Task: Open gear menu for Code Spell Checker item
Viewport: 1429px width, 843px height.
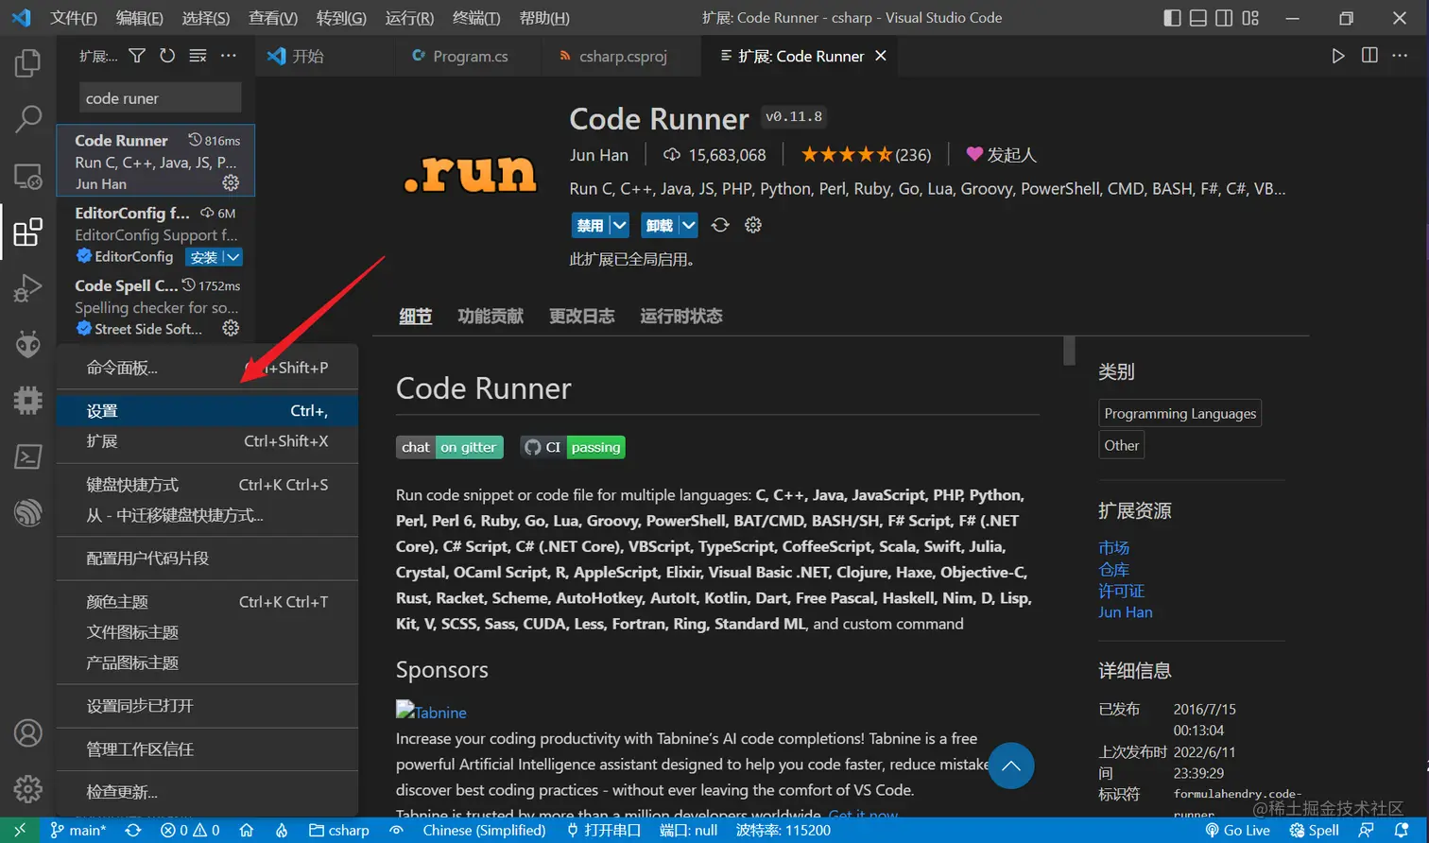Action: pyautogui.click(x=231, y=328)
